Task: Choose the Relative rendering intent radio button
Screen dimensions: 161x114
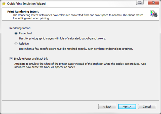Action: [16, 44]
